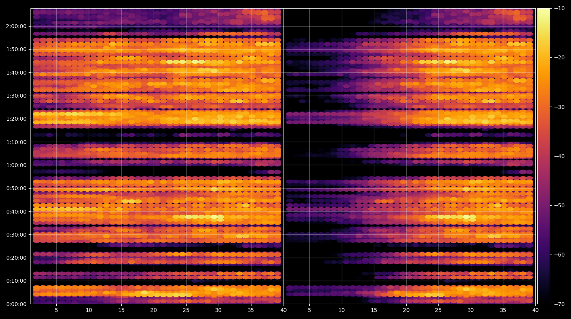This screenshot has width=571, height=319.
Task: Click the 0:40:00 time label
Action: point(16,212)
